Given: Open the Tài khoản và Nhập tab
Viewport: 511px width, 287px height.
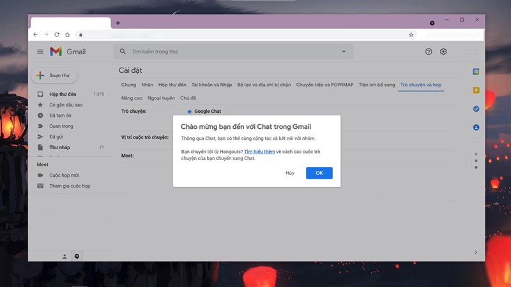Looking at the screenshot, I should tap(211, 85).
